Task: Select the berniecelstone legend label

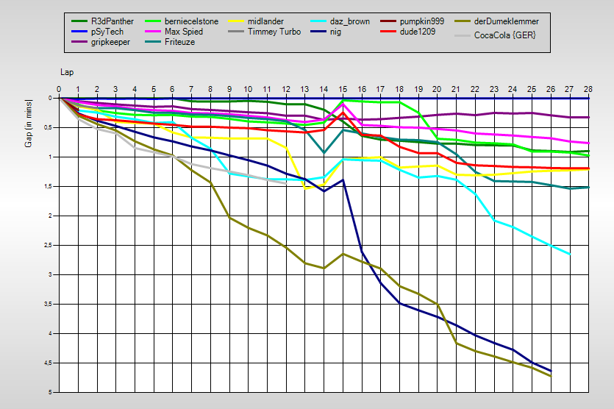Action: (x=191, y=21)
